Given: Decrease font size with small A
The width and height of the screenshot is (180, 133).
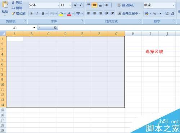Looking at the screenshot, I should 81,5.
